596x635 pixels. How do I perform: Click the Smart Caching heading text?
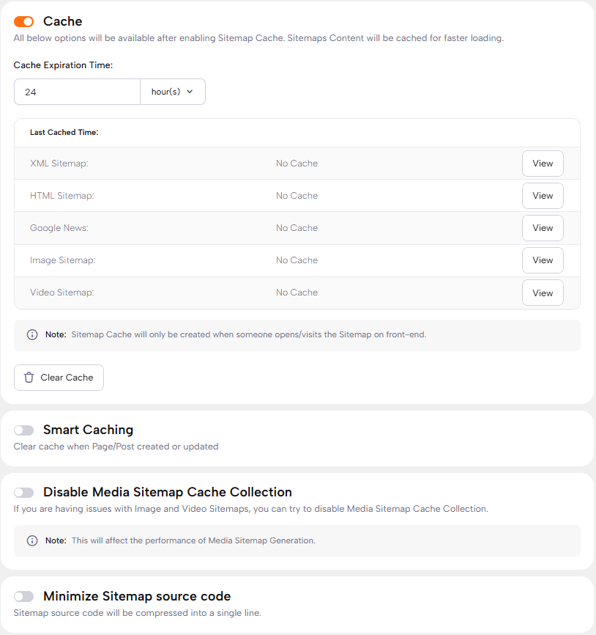tap(88, 430)
